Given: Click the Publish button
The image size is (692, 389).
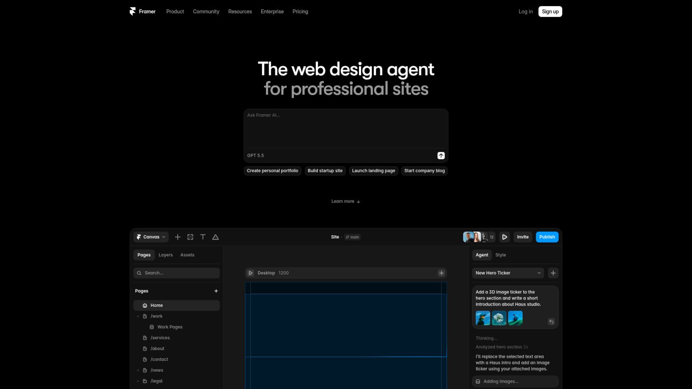Looking at the screenshot, I should point(547,237).
